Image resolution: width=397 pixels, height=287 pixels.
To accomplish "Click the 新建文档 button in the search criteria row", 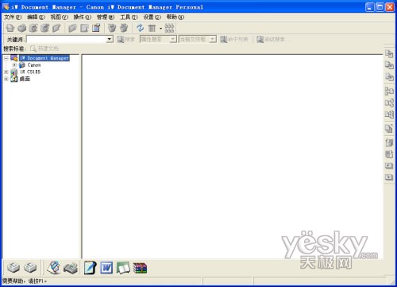I will 44,48.
